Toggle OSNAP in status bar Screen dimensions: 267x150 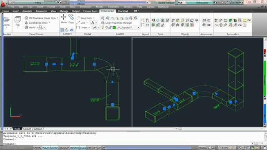pos(54,148)
